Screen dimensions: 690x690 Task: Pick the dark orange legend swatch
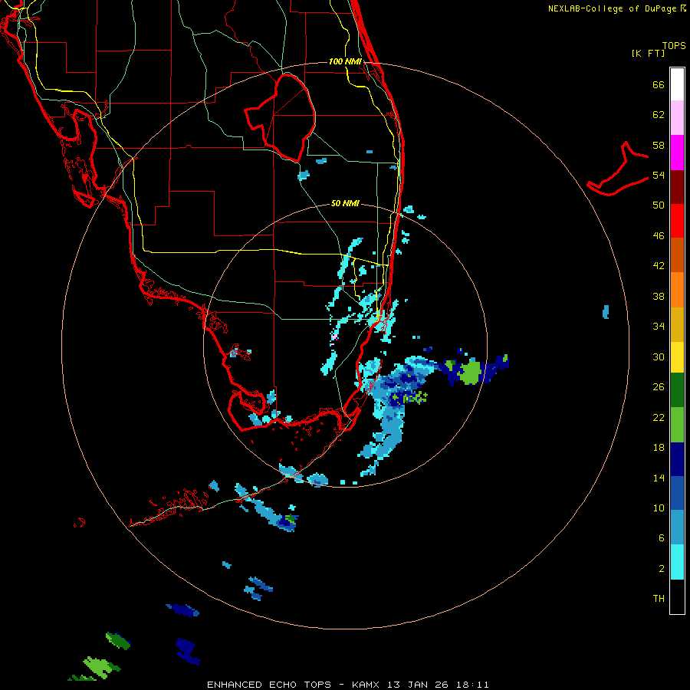pos(677,255)
